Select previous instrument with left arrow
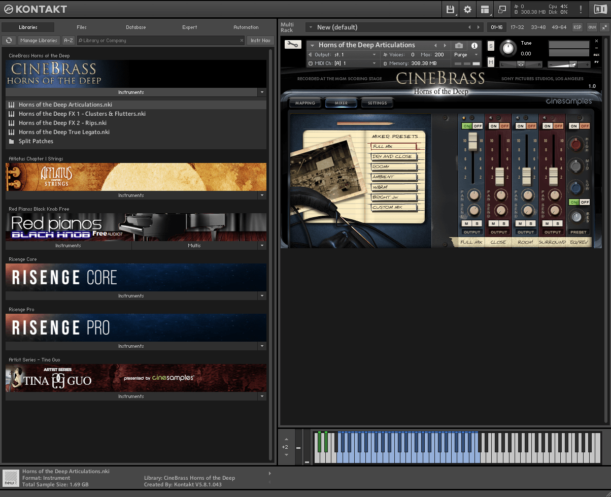 435,45
